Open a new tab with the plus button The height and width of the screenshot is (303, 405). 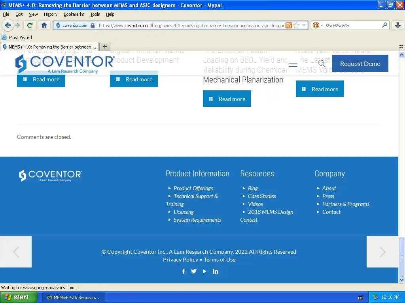tap(104, 47)
